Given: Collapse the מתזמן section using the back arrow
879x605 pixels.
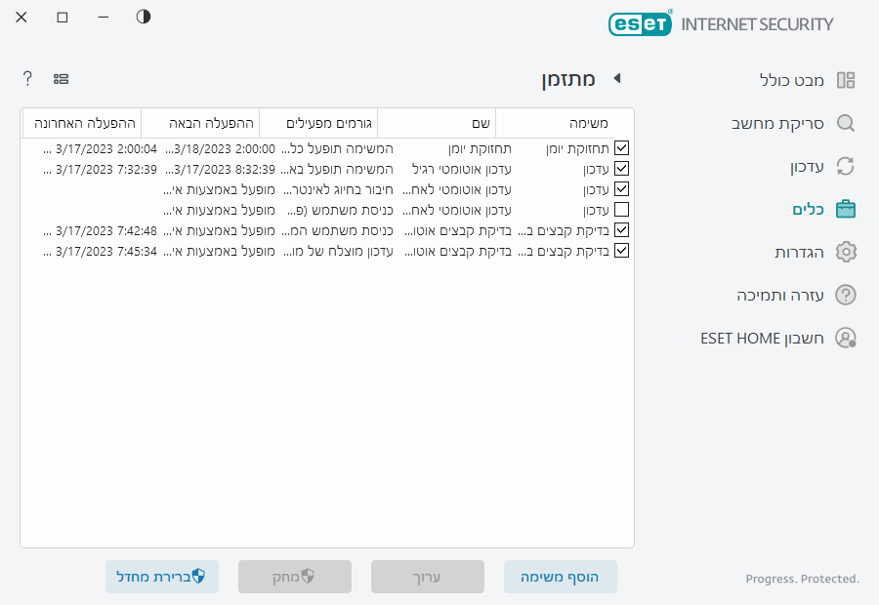Looking at the screenshot, I should click(617, 79).
